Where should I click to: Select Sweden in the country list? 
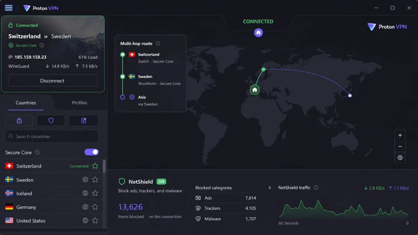pyautogui.click(x=52, y=180)
